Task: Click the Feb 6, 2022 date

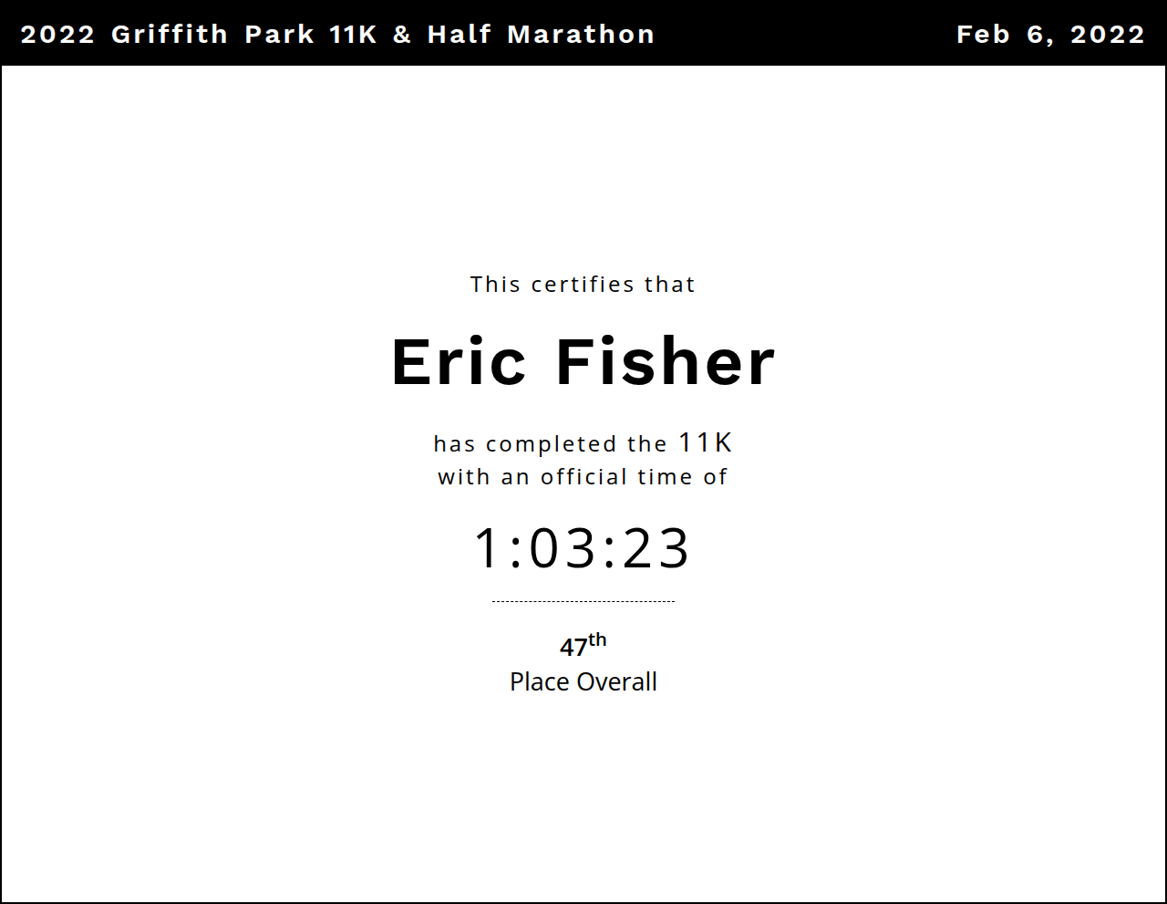Action: coord(1050,35)
